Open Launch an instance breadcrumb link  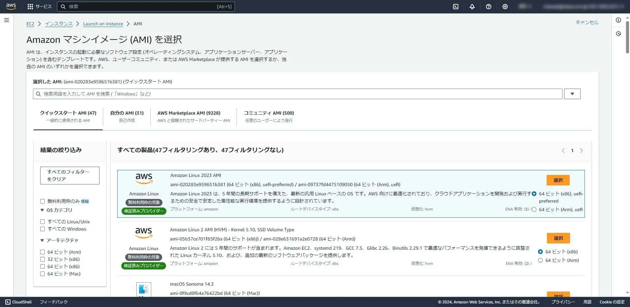tap(103, 24)
